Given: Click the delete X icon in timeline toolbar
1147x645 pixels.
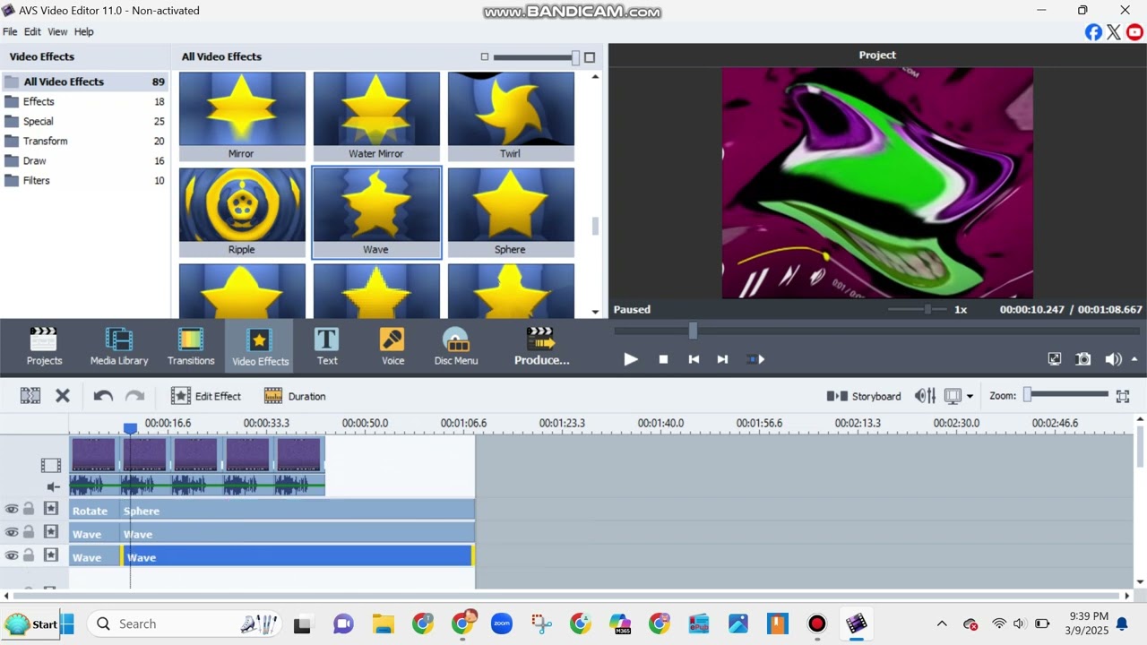Looking at the screenshot, I should 63,395.
